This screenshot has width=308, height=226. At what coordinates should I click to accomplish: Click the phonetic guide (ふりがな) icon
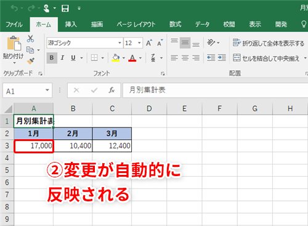coord(153,58)
